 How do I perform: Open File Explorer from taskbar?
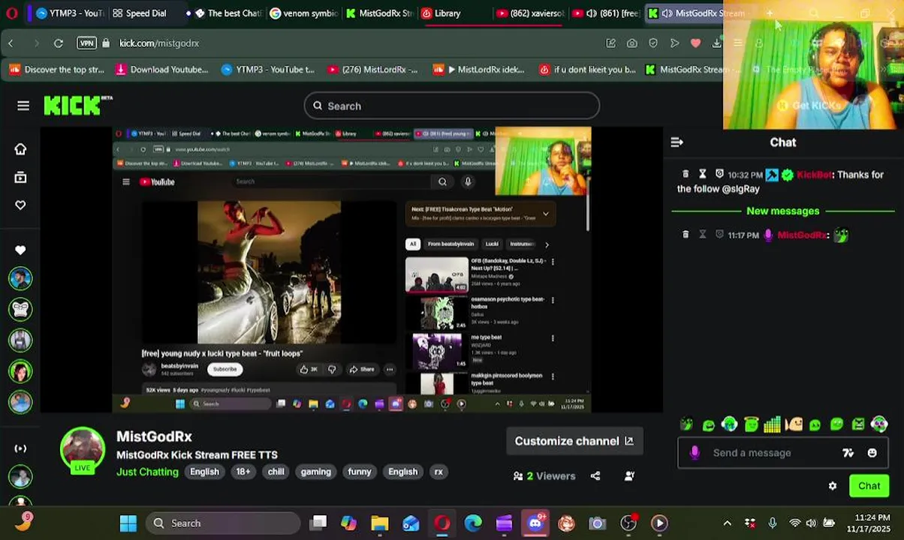pyautogui.click(x=379, y=523)
